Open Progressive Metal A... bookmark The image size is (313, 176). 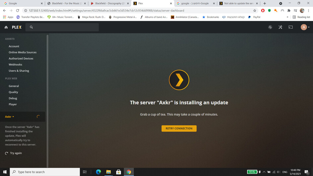tap(123, 17)
